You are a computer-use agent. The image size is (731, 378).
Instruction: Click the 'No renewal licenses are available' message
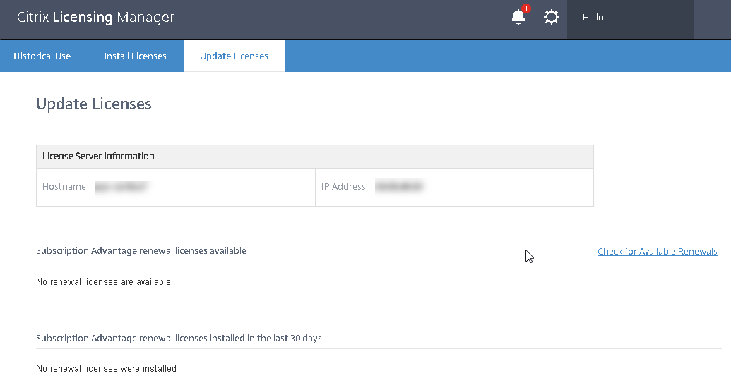103,282
